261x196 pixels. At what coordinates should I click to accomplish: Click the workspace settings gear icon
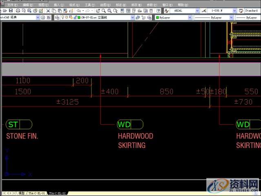pyautogui.click(x=43, y=18)
